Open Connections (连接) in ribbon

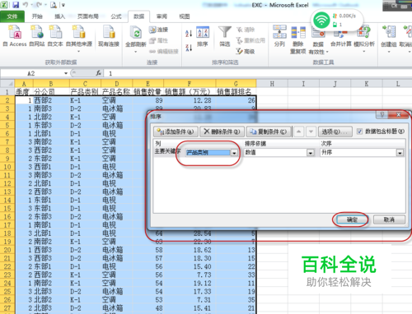tap(158, 30)
